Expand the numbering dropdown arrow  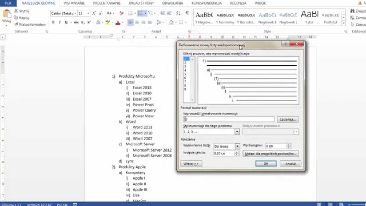click(x=145, y=13)
